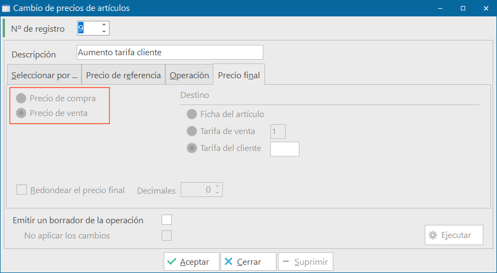Open the Operación tab
The height and width of the screenshot is (273, 497).
[189, 75]
